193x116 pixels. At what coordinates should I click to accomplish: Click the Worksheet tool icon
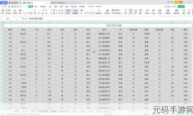point(160,11)
